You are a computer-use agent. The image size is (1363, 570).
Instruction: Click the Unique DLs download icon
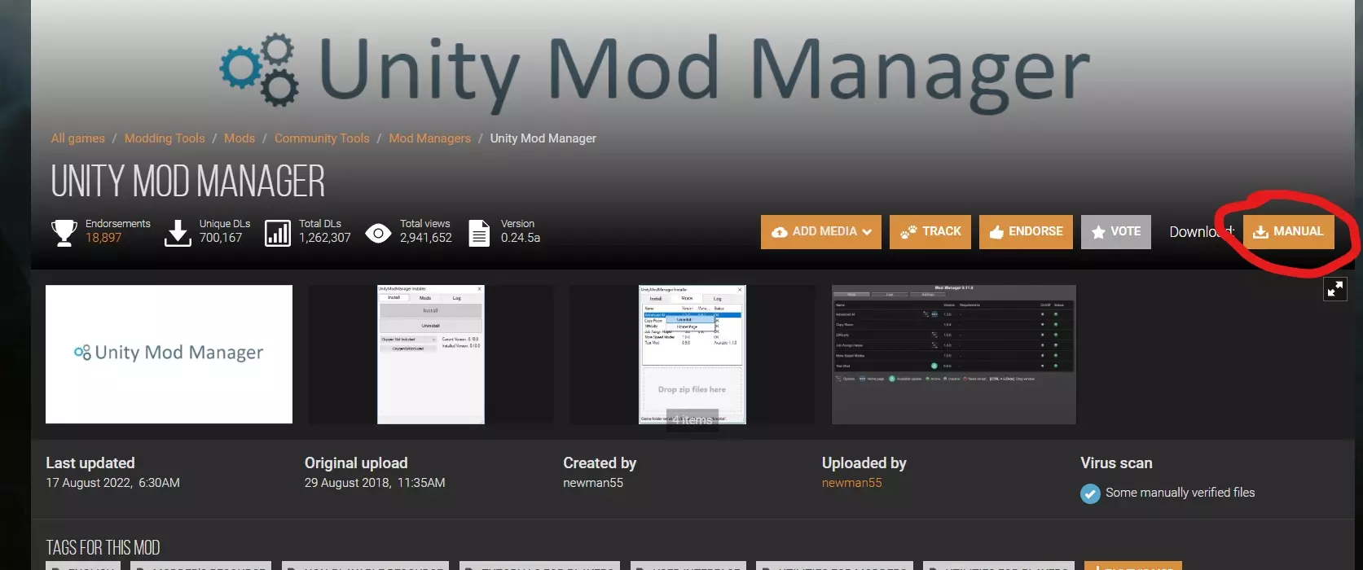coord(178,233)
